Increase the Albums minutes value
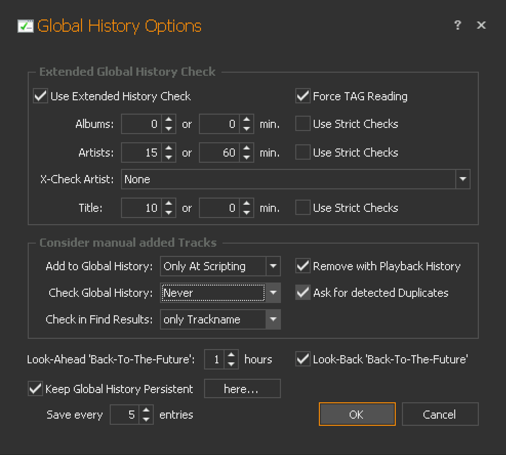The width and height of the screenshot is (506, 455). (247, 119)
